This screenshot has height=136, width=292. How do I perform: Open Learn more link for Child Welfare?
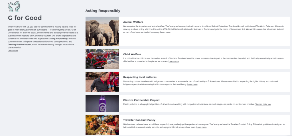click(174, 61)
